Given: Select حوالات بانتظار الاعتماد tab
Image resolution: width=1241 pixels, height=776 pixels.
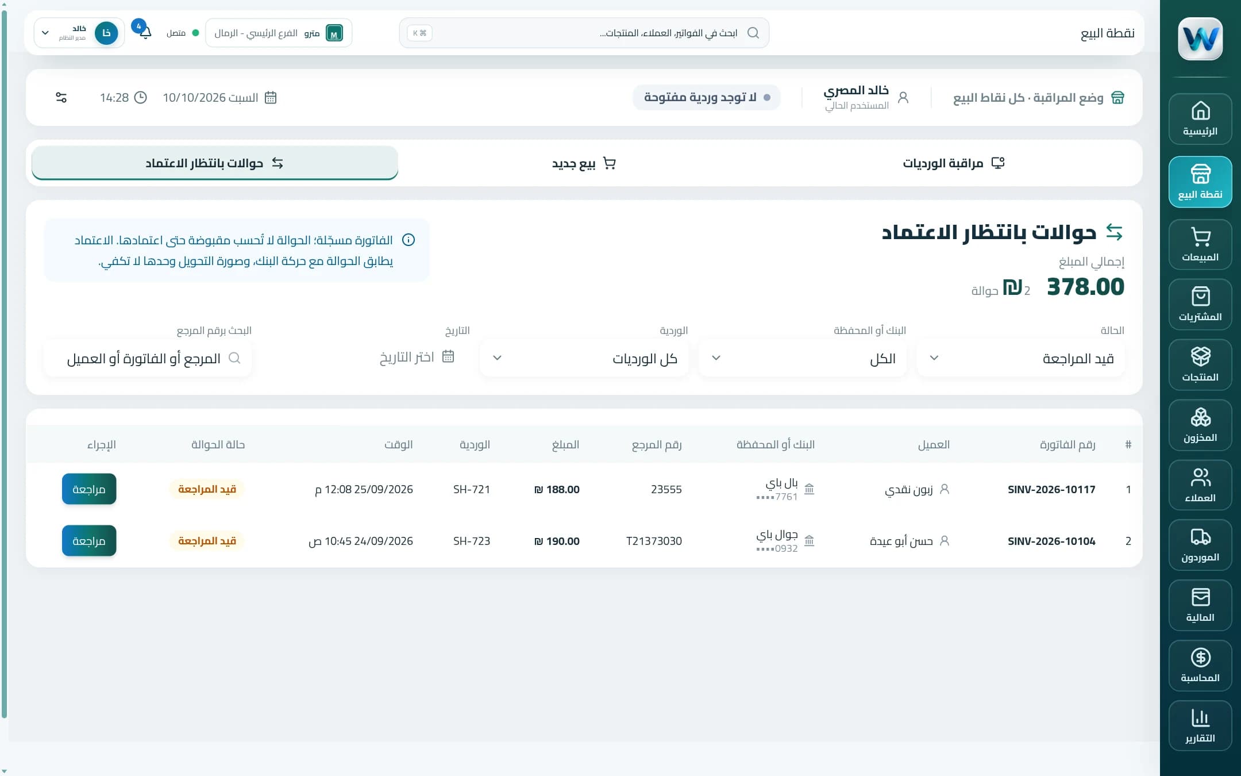Looking at the screenshot, I should [215, 163].
